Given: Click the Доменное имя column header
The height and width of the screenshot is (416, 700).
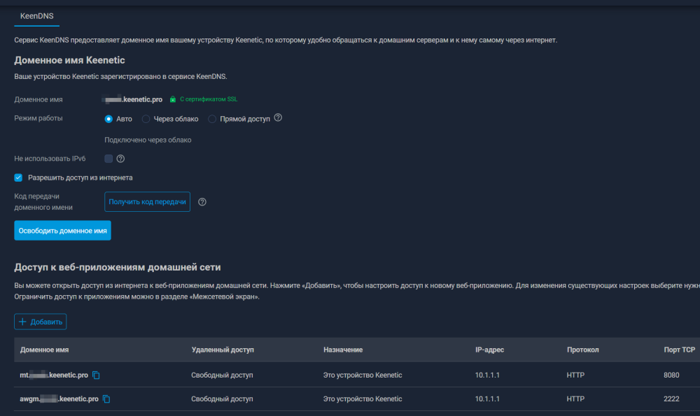Looking at the screenshot, I should tap(45, 350).
